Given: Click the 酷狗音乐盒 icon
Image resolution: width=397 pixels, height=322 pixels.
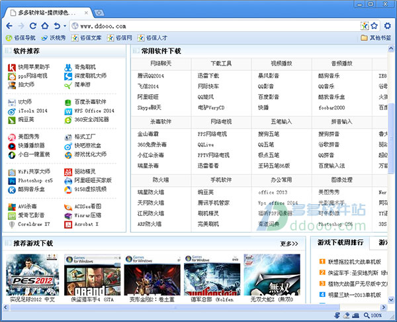Looking at the screenshot, I should tap(12, 190).
